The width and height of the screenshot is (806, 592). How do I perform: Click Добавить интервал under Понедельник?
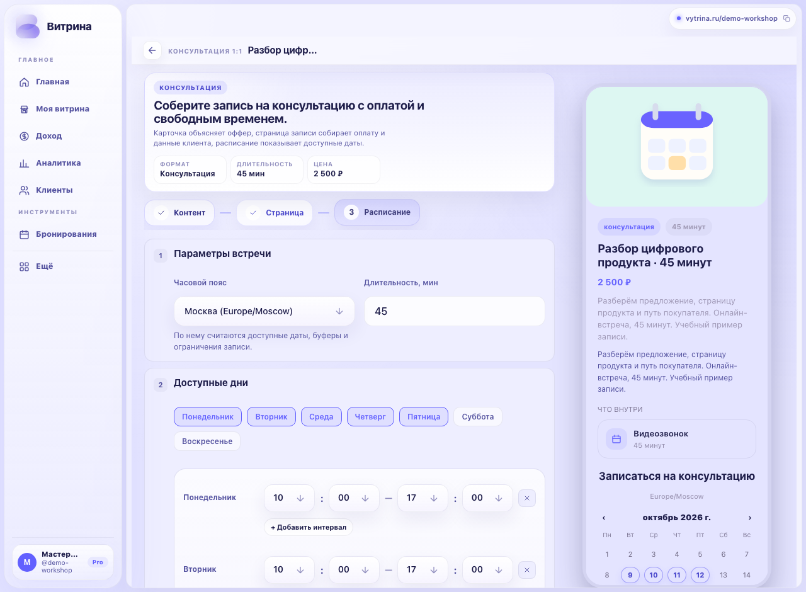309,527
